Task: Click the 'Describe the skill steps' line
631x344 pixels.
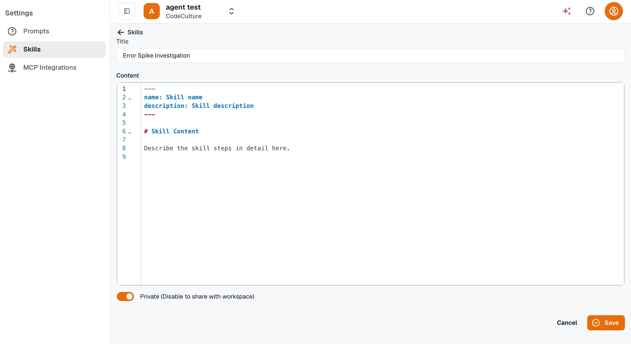Action: click(x=217, y=148)
